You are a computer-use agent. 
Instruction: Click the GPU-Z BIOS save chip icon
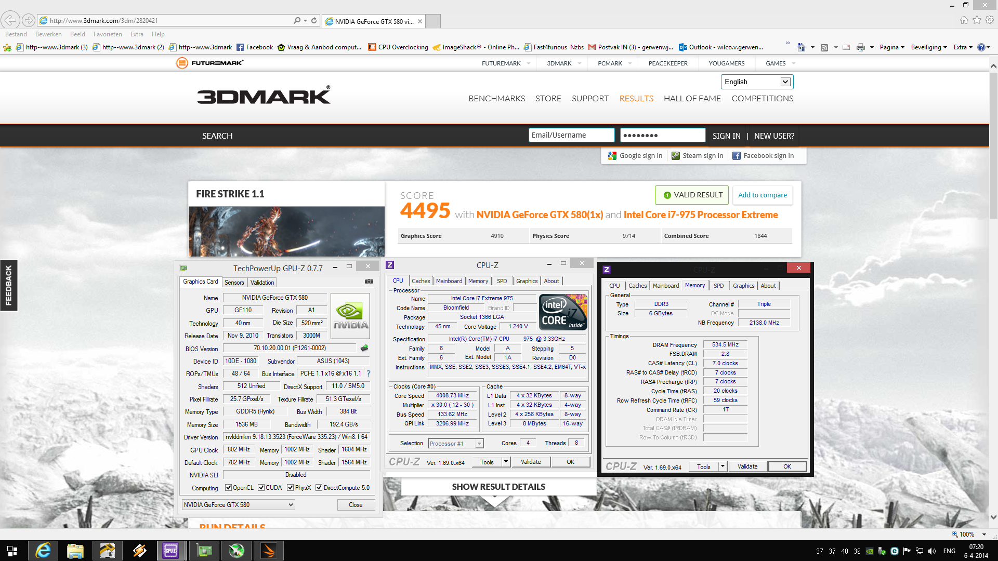click(x=364, y=348)
